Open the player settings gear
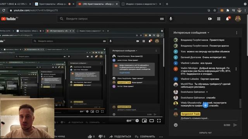The height and width of the screenshot is (139, 248). [x=137, y=121]
